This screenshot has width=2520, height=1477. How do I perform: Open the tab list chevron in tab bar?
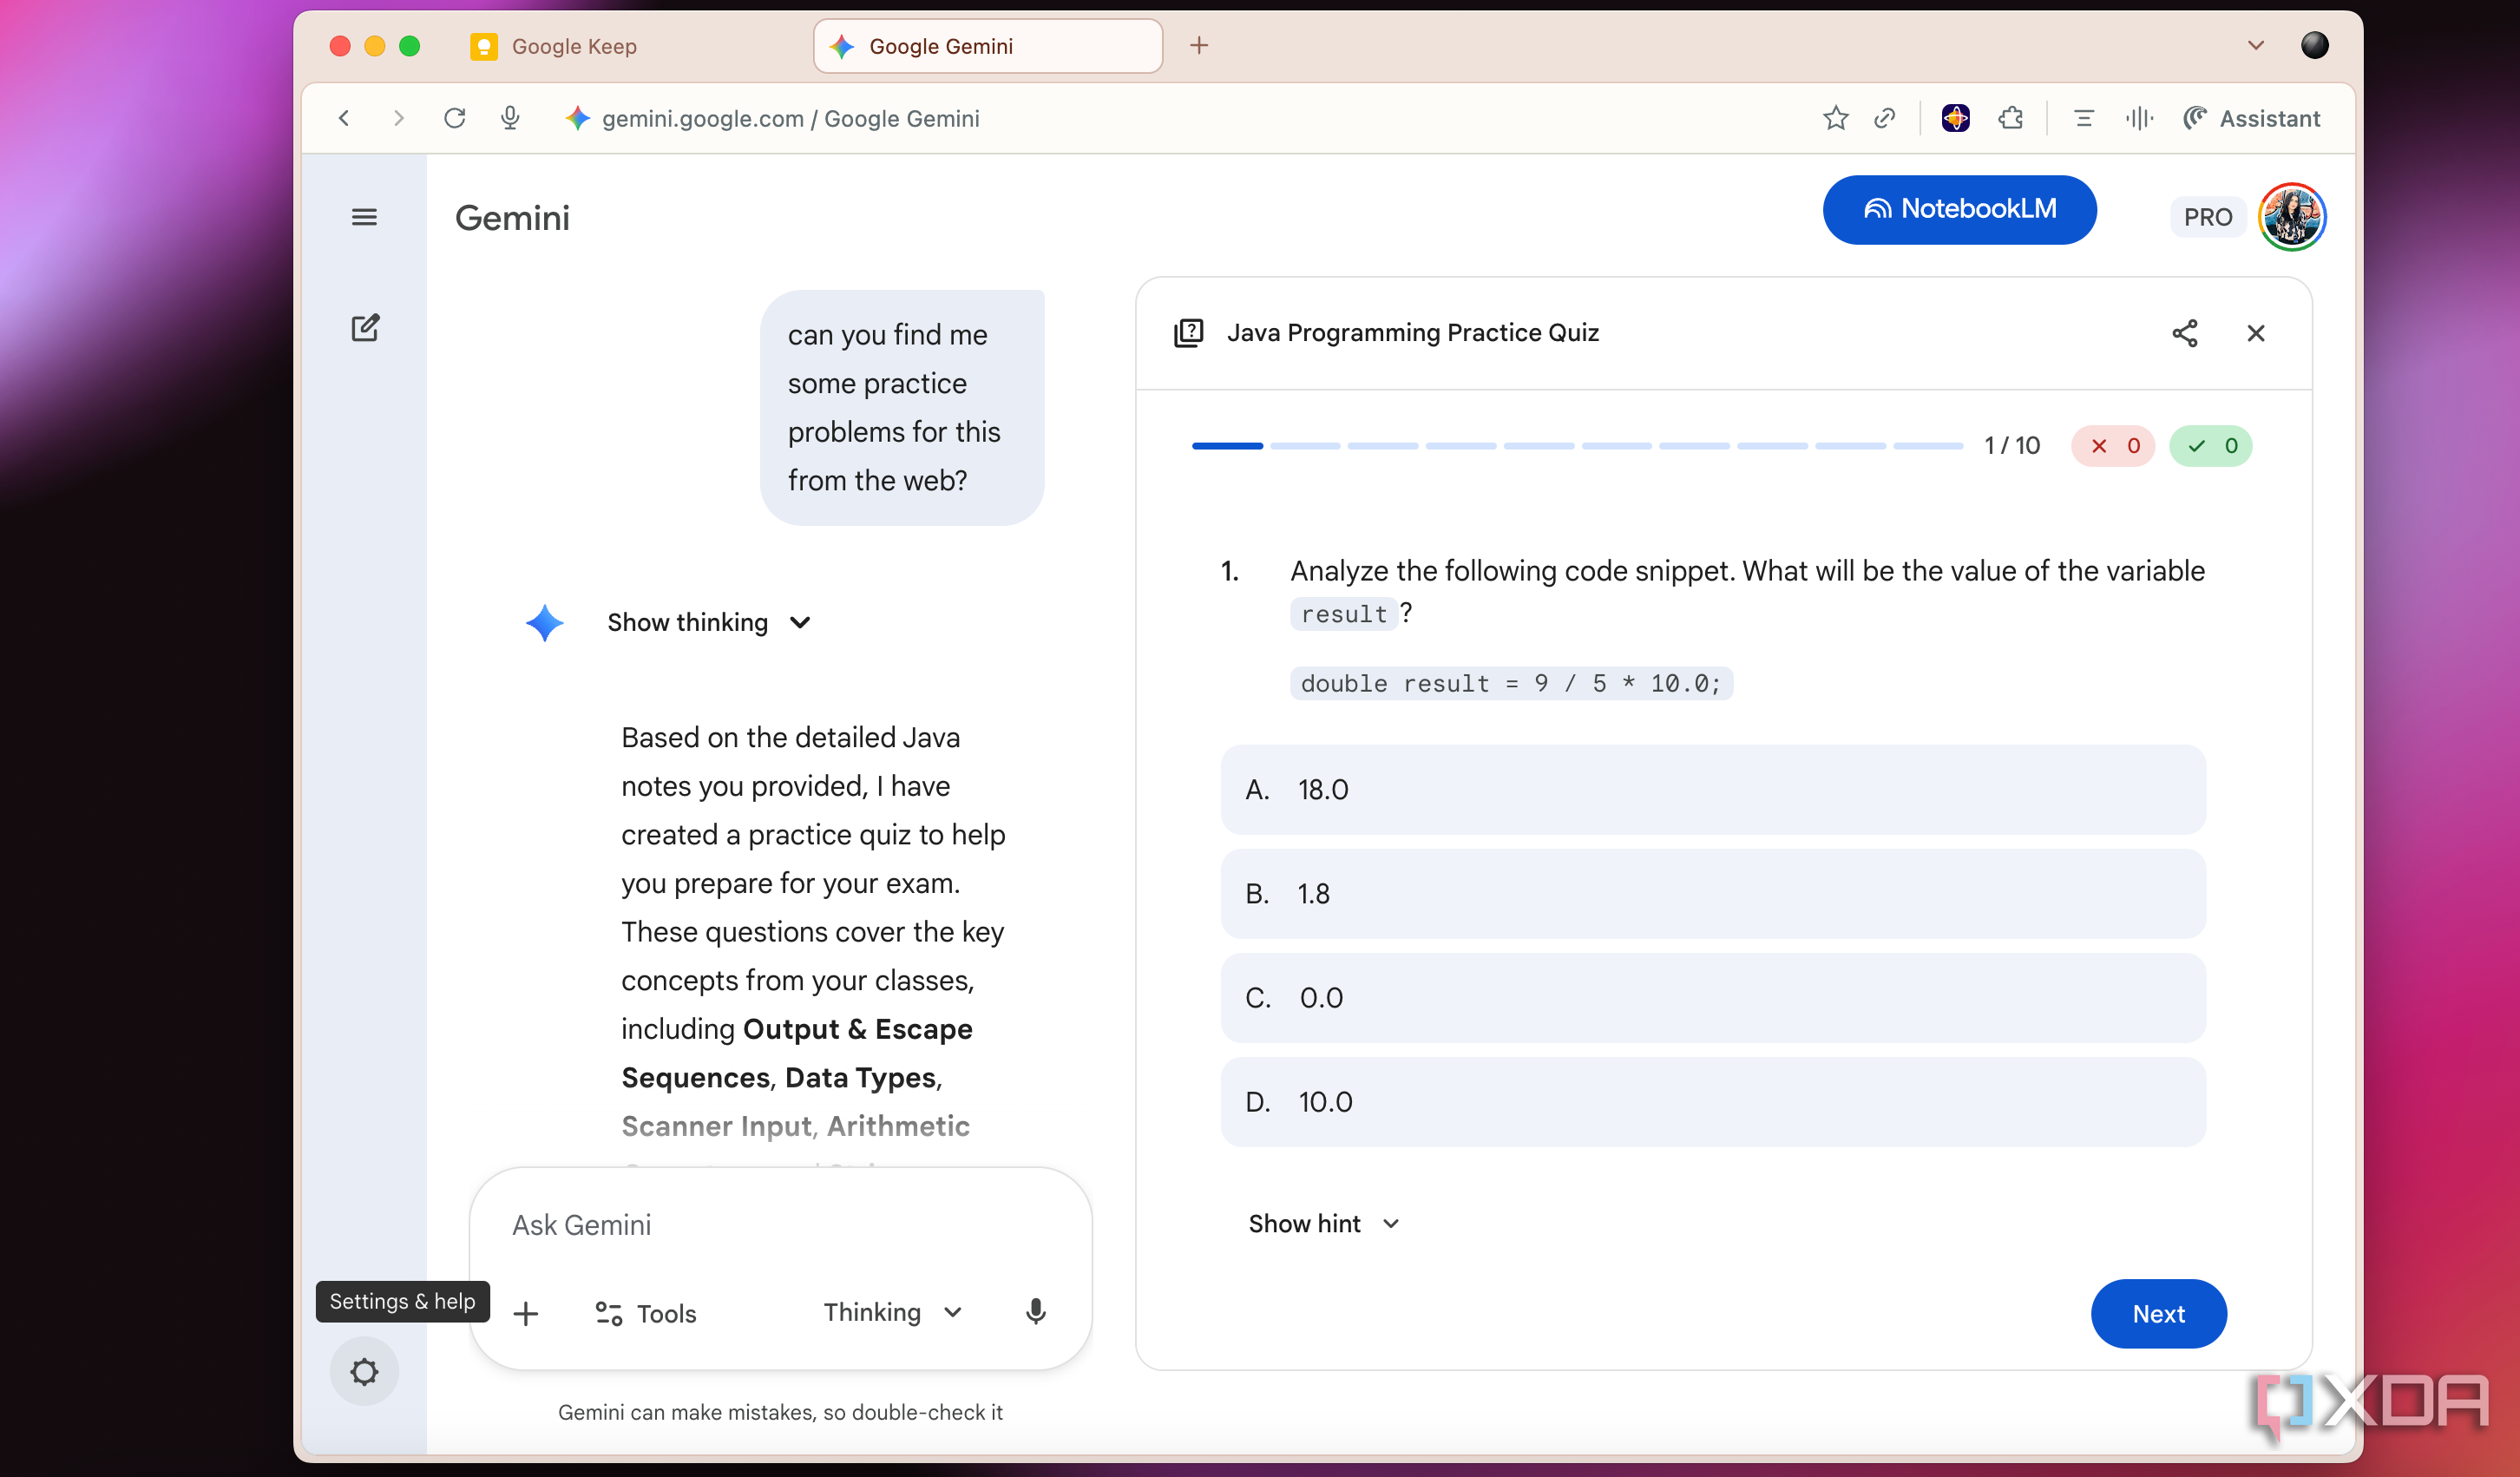coord(2255,45)
